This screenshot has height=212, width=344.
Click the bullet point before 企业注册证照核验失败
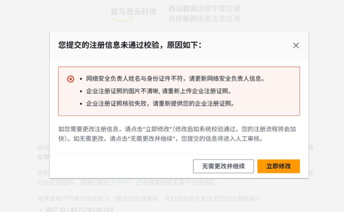pos(81,104)
